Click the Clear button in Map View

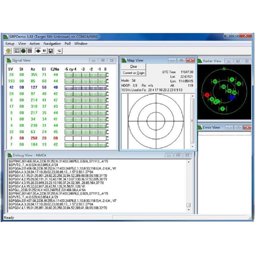tap(133, 67)
